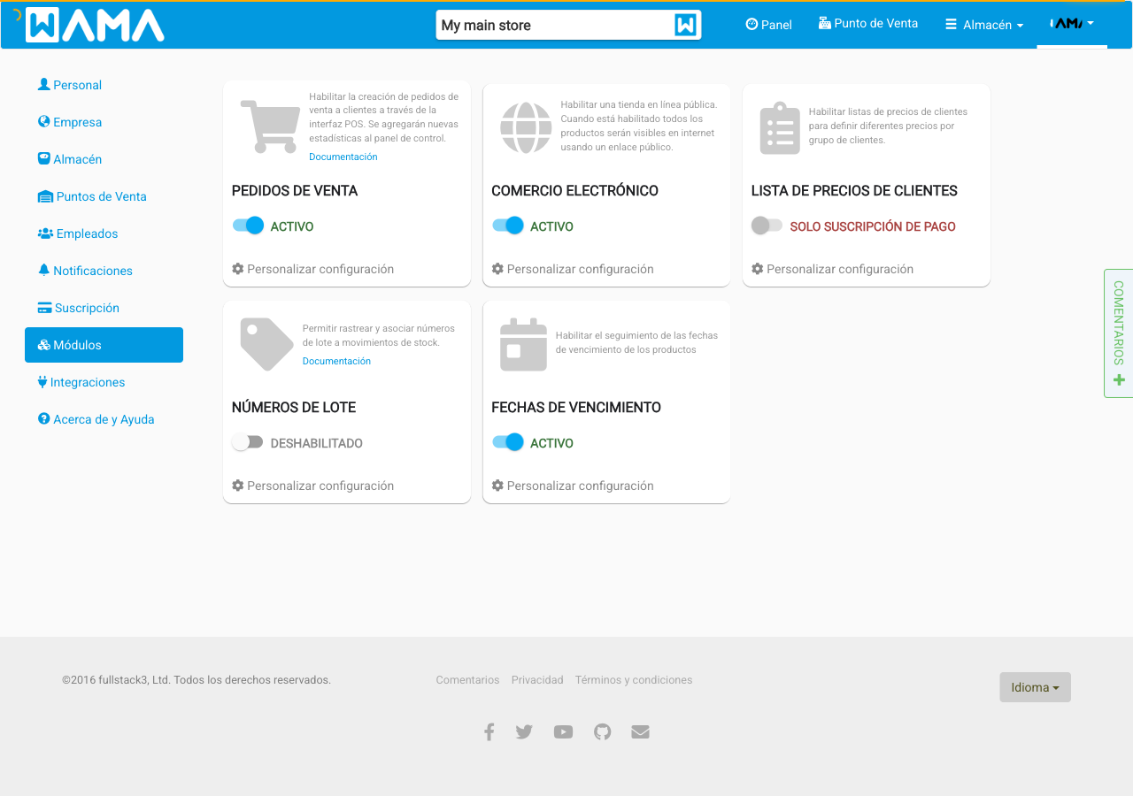The width and height of the screenshot is (1133, 796).
Task: Open Documentación link in Números de Lote card
Action: pyautogui.click(x=336, y=361)
